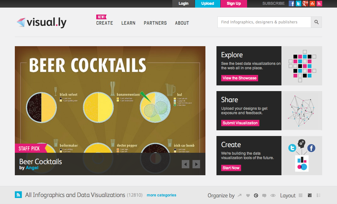Open the Create menu item

pyautogui.click(x=104, y=23)
